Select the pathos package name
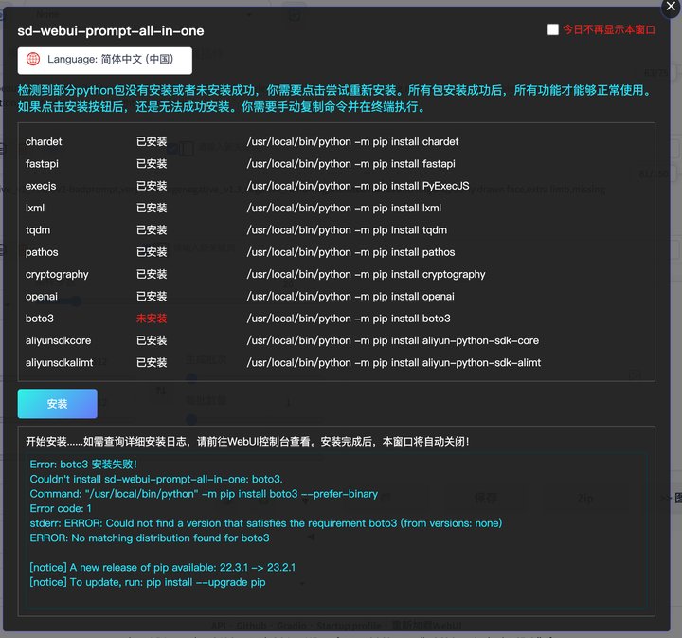682x638 pixels. coord(42,252)
